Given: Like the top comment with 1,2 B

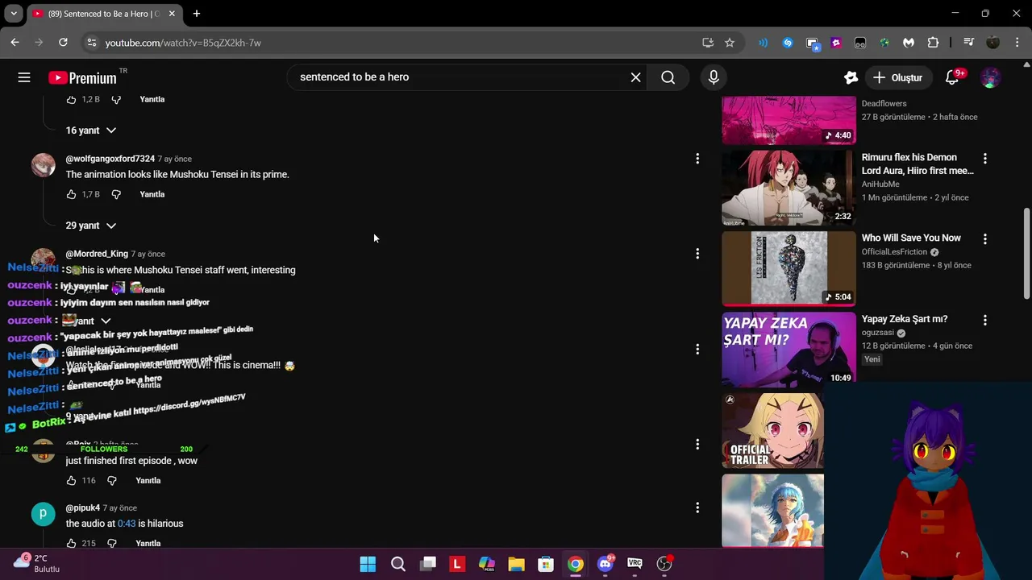Looking at the screenshot, I should click(71, 99).
